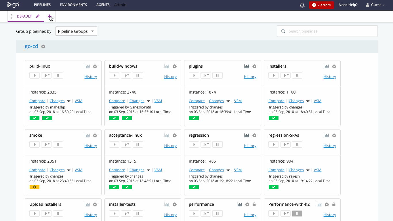Expand Changes dropdown for build-windows

pos(148,101)
